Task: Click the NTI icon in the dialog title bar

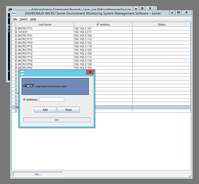Action: [22, 73]
